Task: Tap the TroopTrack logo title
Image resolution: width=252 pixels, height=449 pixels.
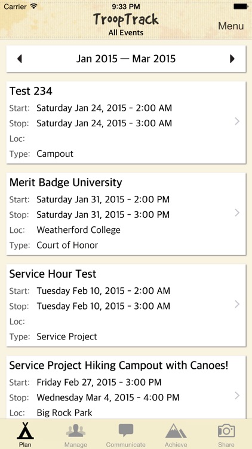Action: (x=126, y=20)
